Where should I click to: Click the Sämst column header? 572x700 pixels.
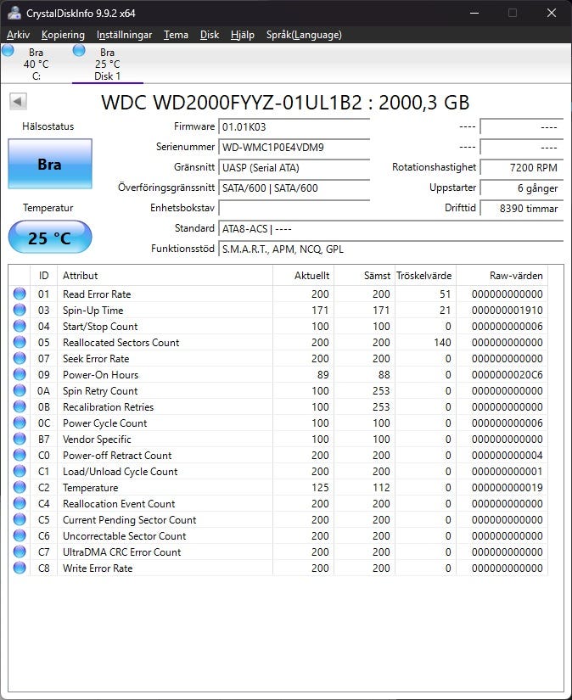[364, 276]
